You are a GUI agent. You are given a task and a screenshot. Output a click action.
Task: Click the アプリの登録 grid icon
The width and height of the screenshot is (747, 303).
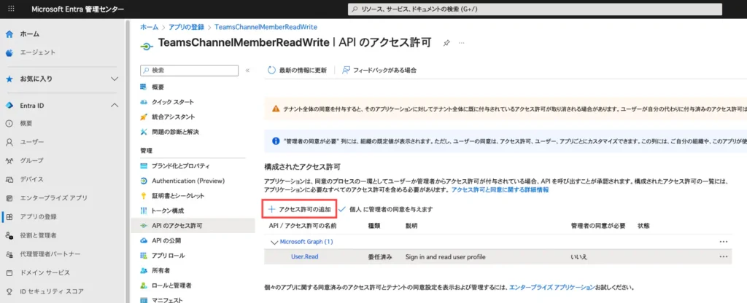pos(9,217)
